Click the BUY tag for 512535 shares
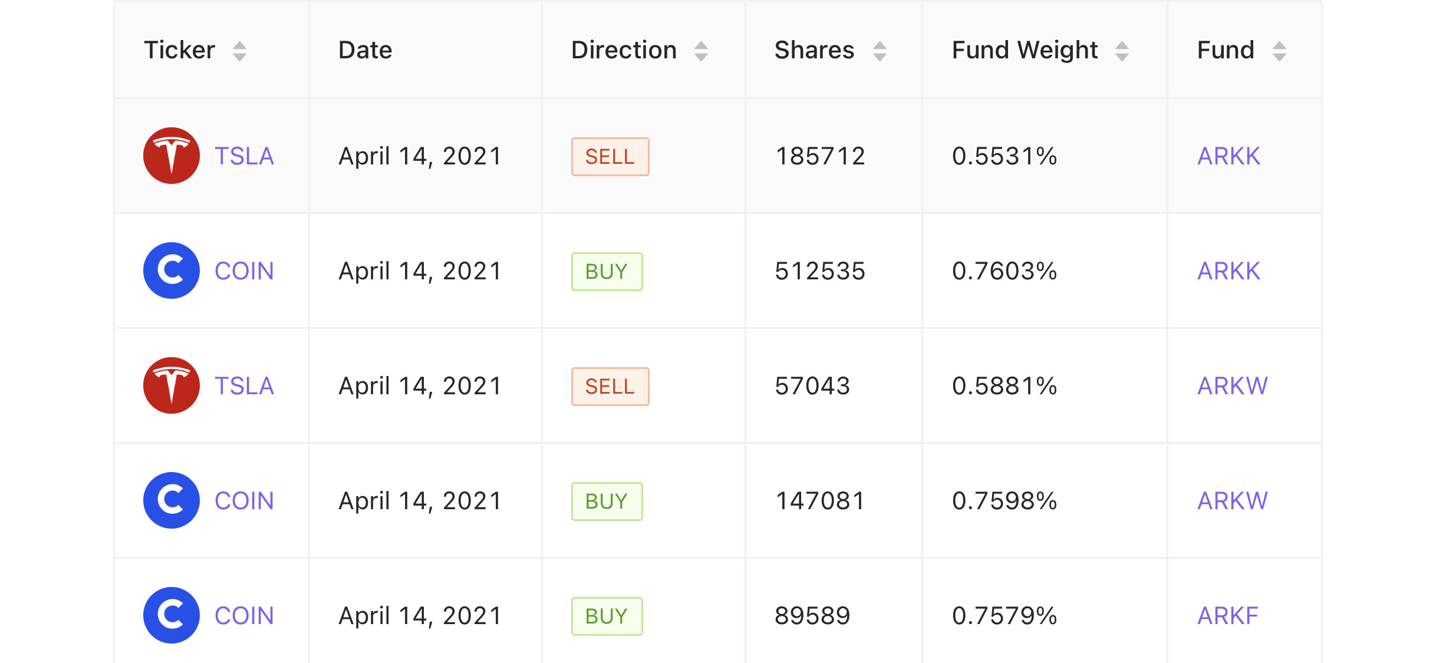The width and height of the screenshot is (1436, 663). tap(607, 272)
